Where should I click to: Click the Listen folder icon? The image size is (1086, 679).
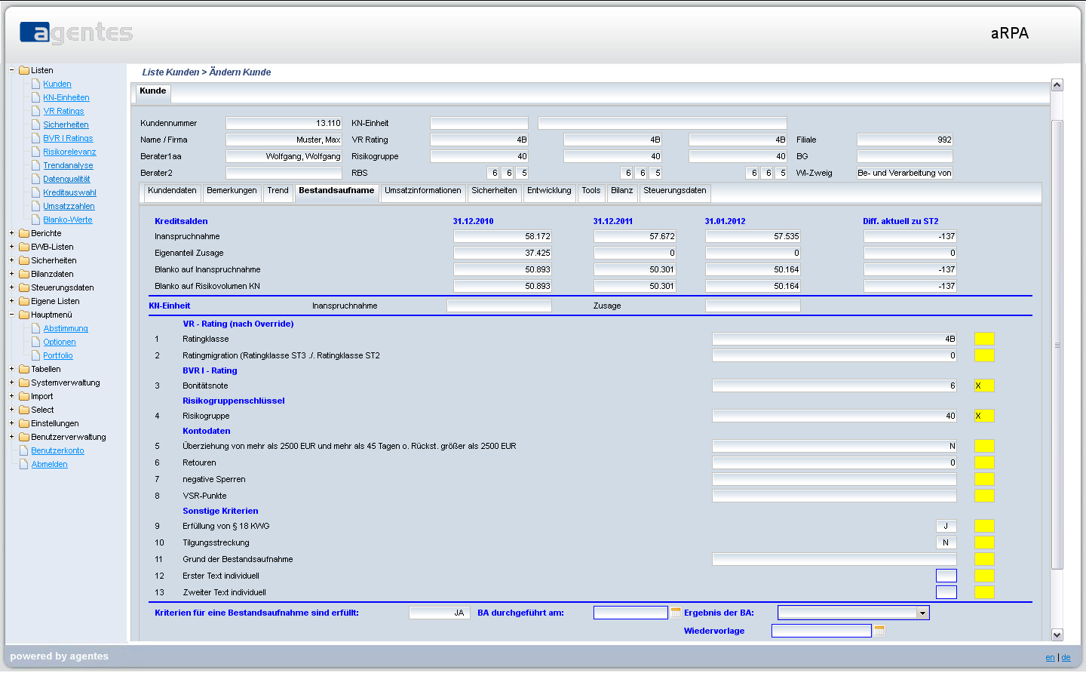24,70
